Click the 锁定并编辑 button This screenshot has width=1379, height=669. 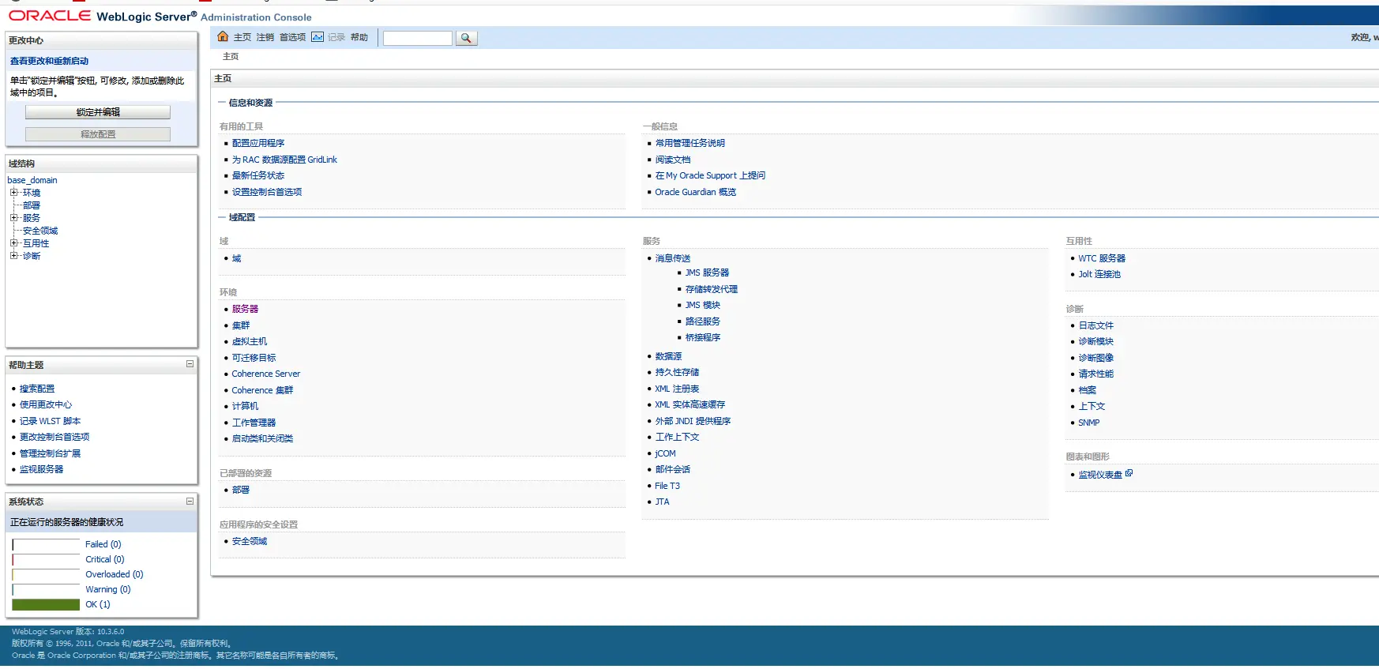[98, 112]
